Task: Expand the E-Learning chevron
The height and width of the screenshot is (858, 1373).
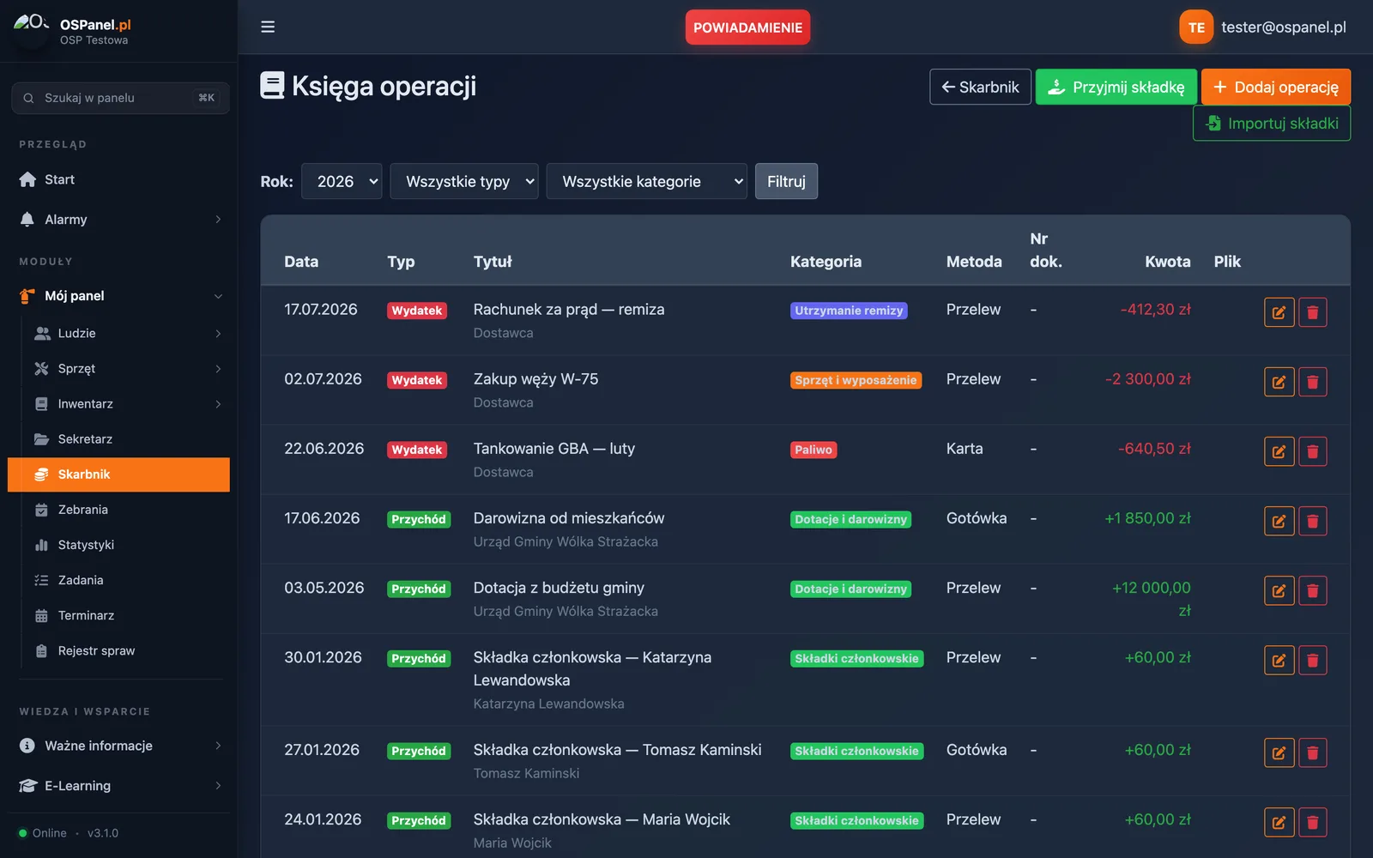Action: pos(218,786)
